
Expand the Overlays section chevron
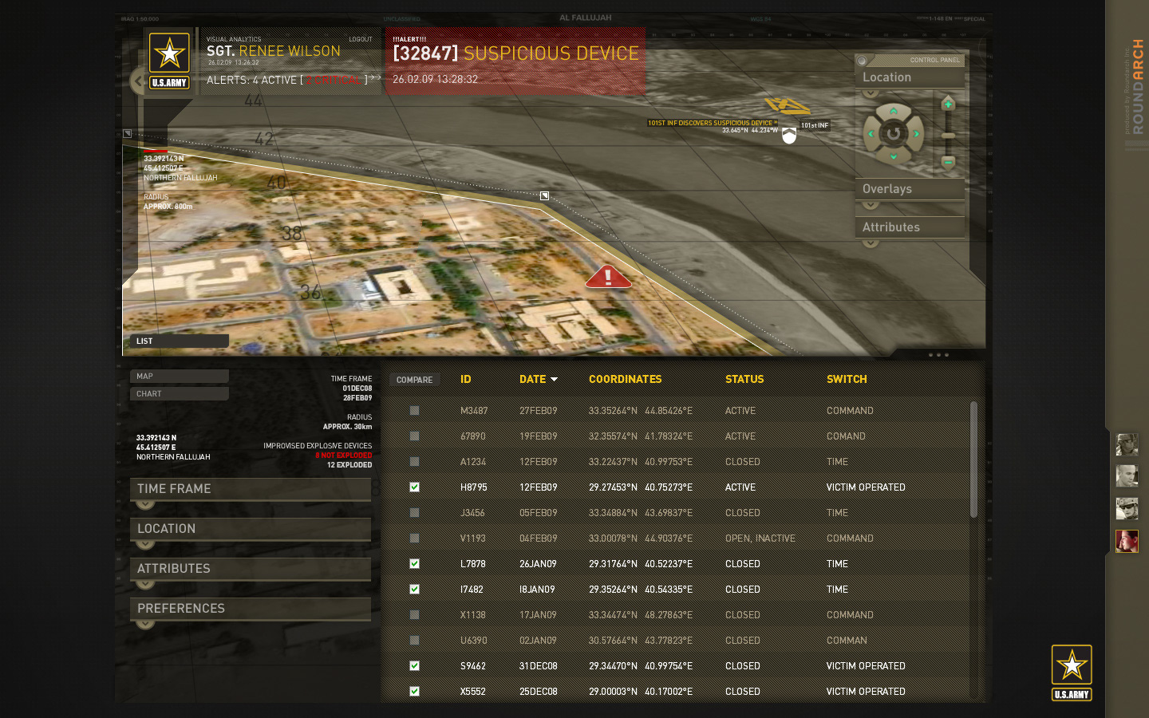tap(871, 204)
